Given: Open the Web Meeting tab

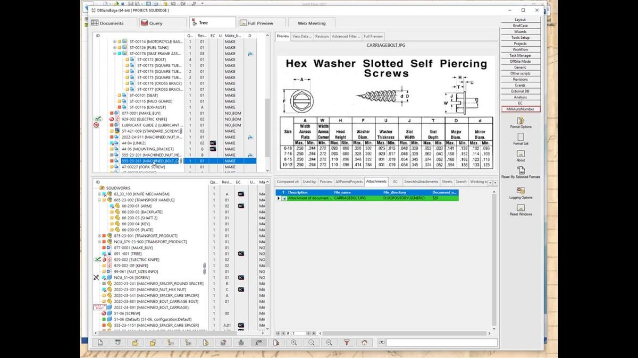Looking at the screenshot, I should [312, 23].
